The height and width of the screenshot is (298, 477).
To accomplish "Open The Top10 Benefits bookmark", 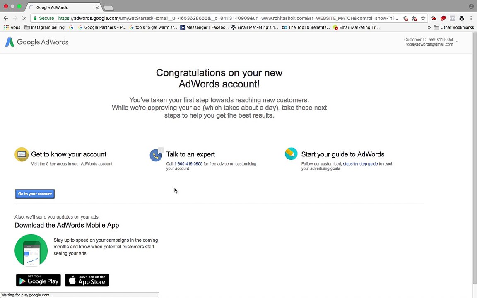I will 306,27.
